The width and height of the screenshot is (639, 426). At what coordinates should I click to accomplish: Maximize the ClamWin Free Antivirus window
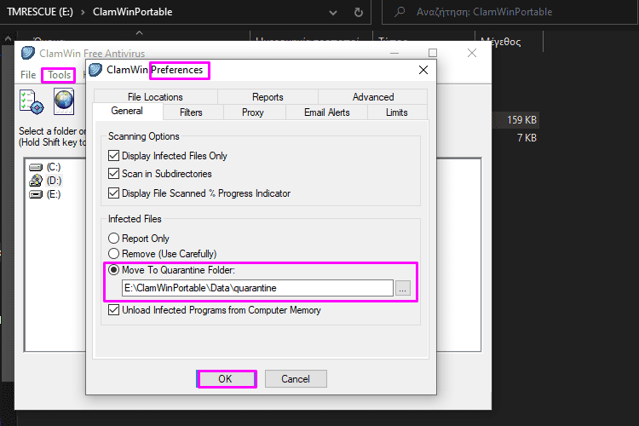click(433, 53)
